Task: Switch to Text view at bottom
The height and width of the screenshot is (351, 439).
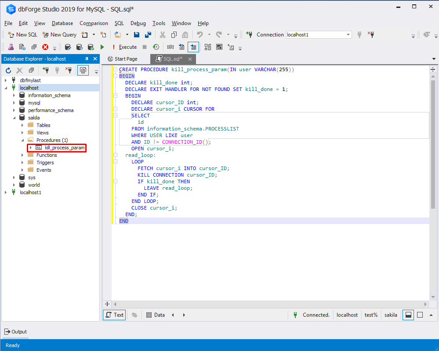Action: point(114,315)
